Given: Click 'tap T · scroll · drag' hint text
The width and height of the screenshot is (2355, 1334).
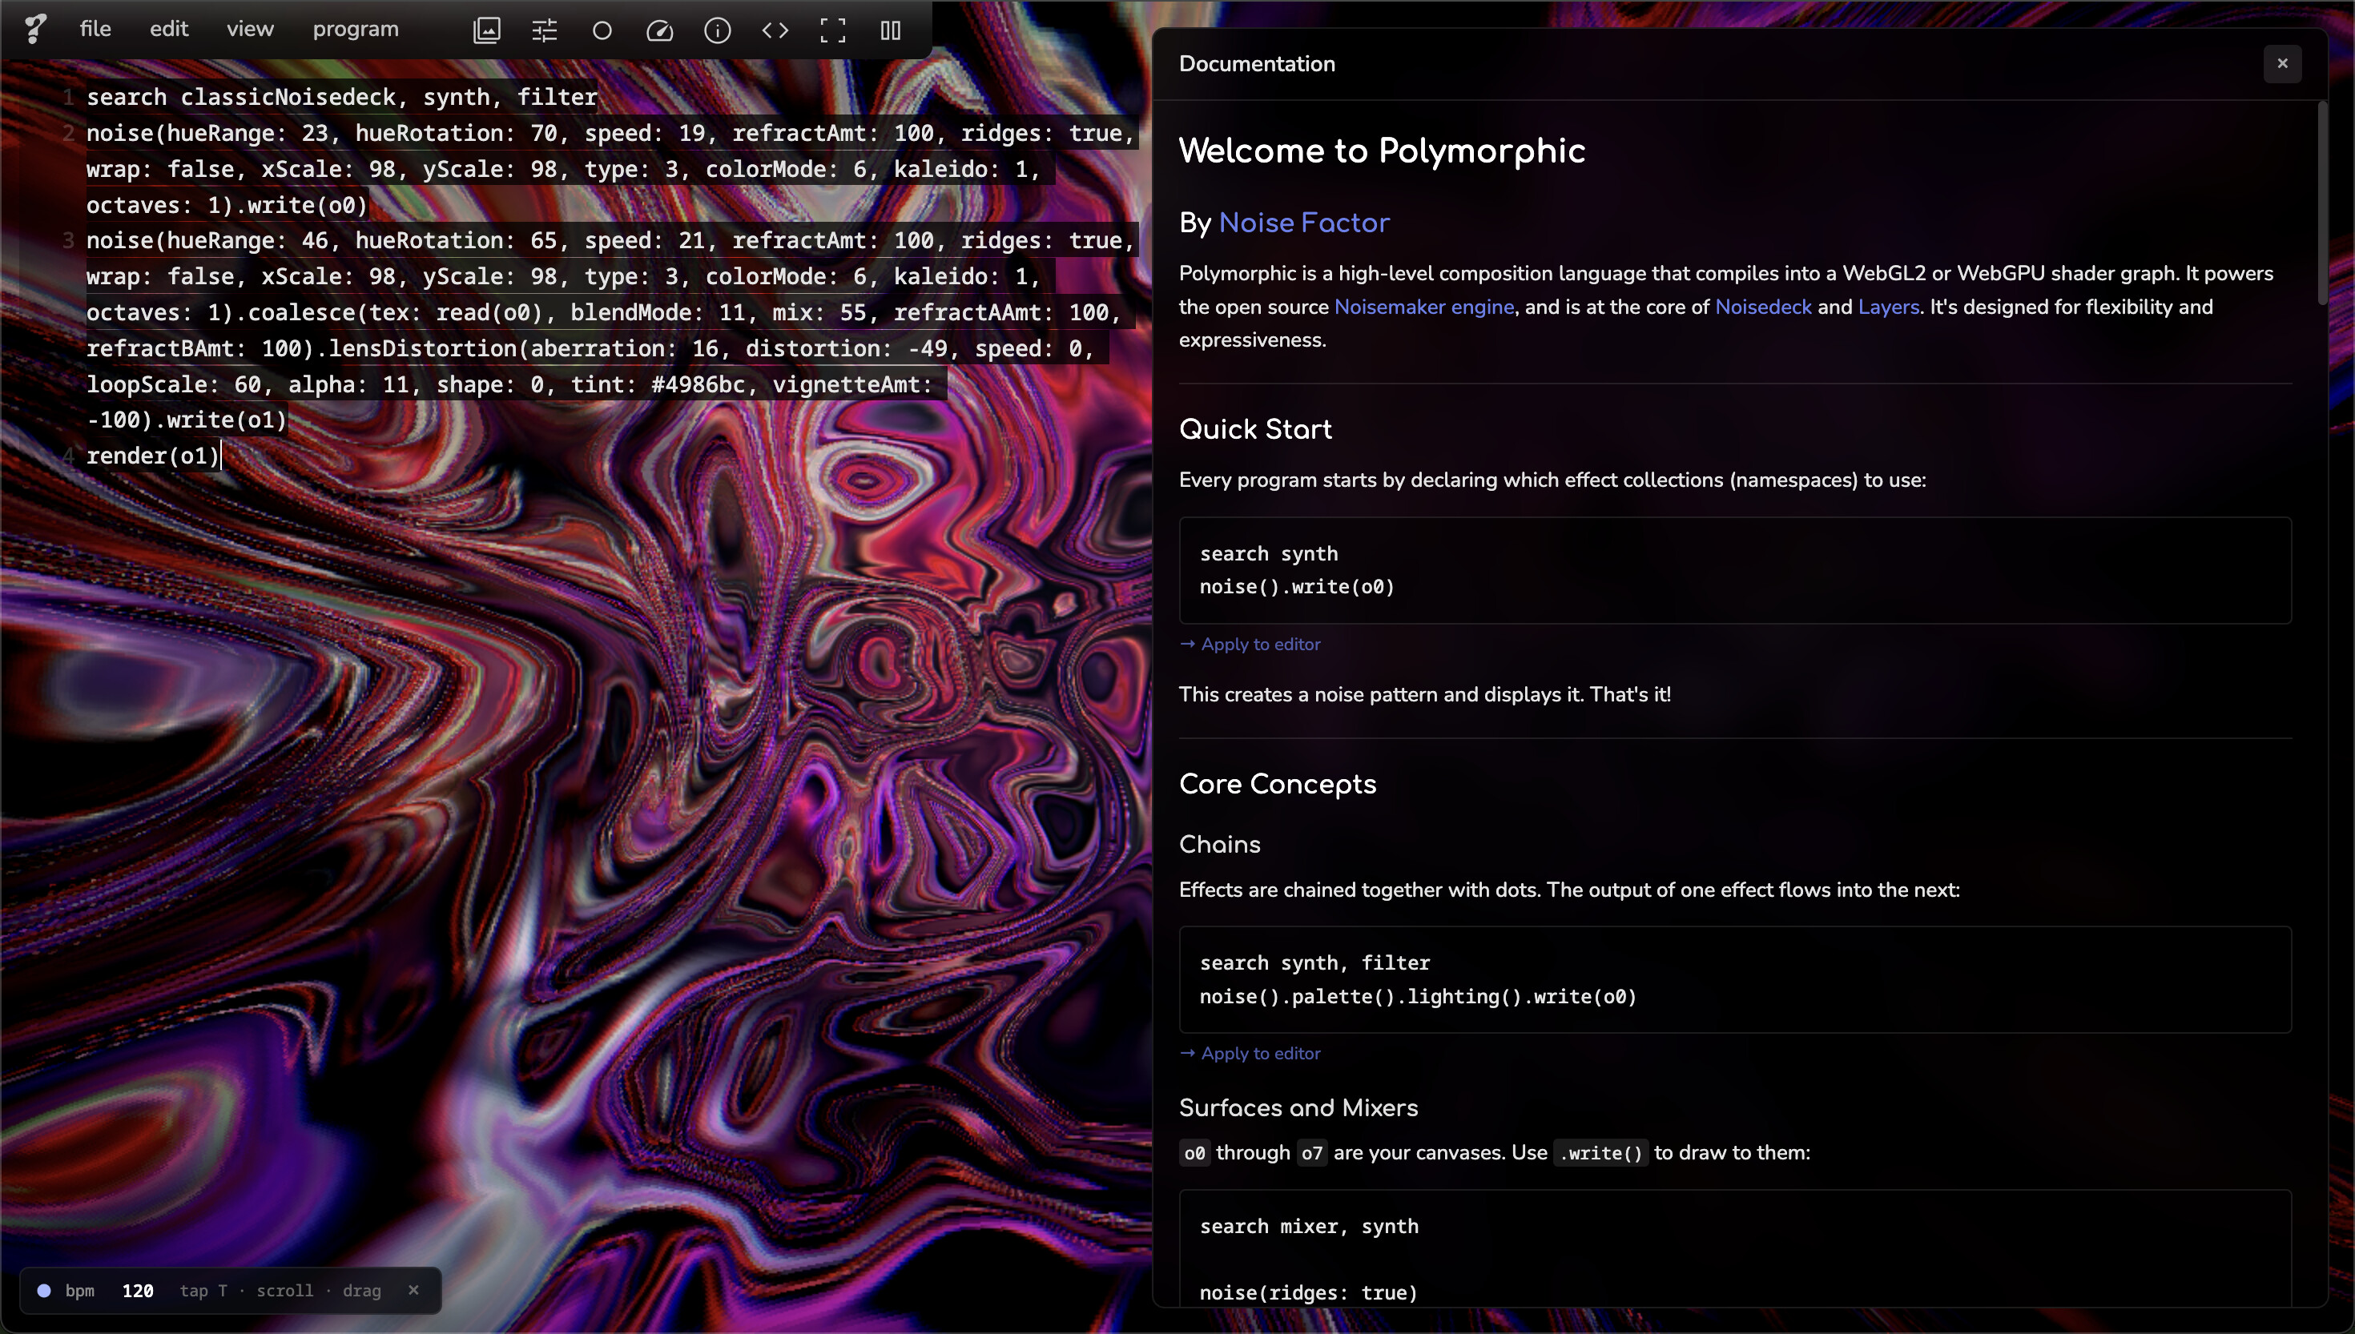Looking at the screenshot, I should pos(280,1290).
